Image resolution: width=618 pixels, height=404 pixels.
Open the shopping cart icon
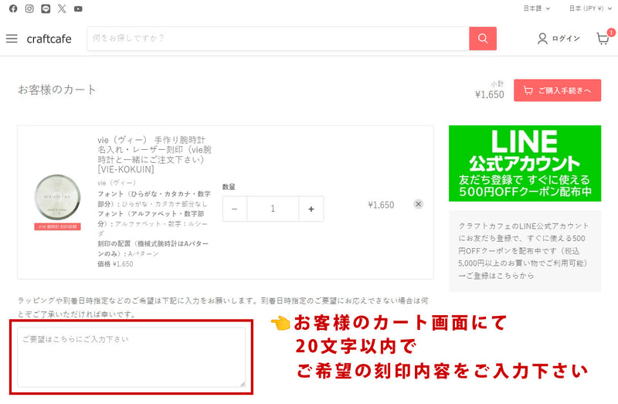click(603, 39)
